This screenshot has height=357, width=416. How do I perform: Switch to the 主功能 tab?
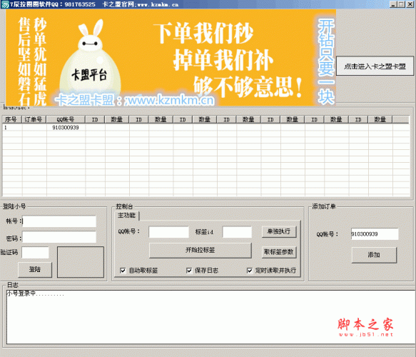127,215
